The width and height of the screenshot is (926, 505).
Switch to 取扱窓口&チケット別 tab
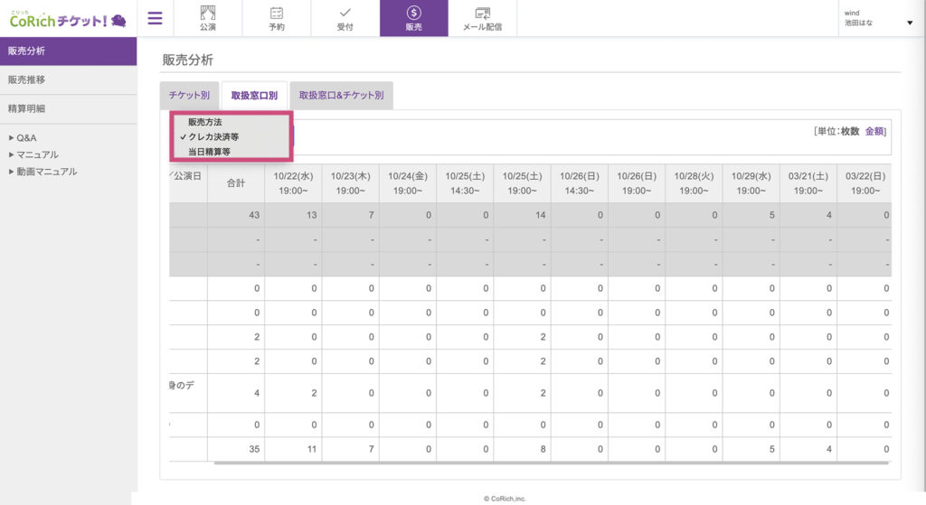341,95
